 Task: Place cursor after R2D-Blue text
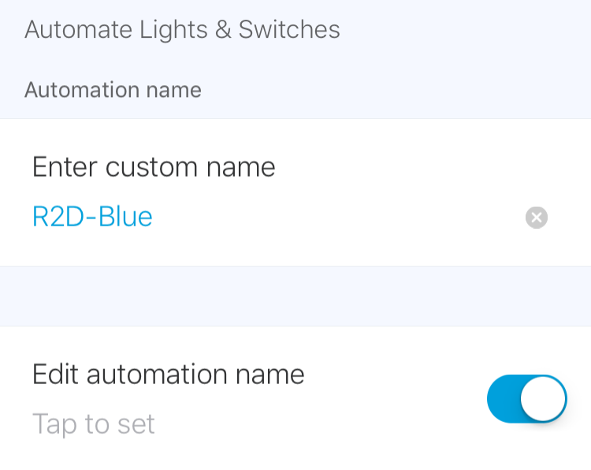[x=153, y=218]
